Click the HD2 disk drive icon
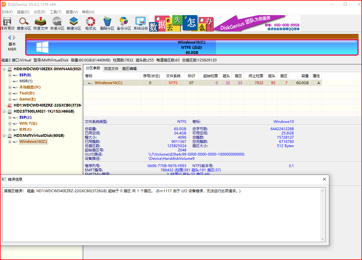 pos(10,111)
